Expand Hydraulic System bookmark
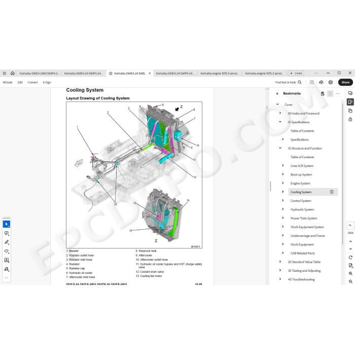This screenshot has width=355, height=355. coord(283,209)
